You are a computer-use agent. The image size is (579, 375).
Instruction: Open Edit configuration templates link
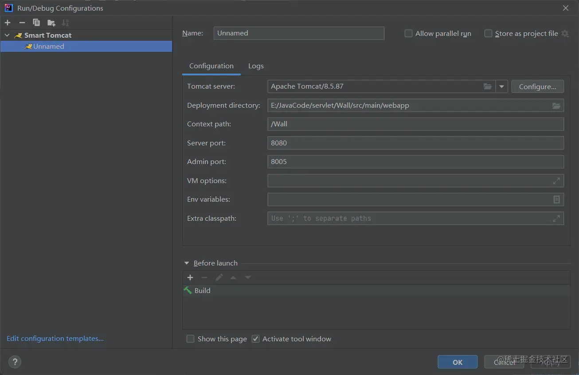55,339
